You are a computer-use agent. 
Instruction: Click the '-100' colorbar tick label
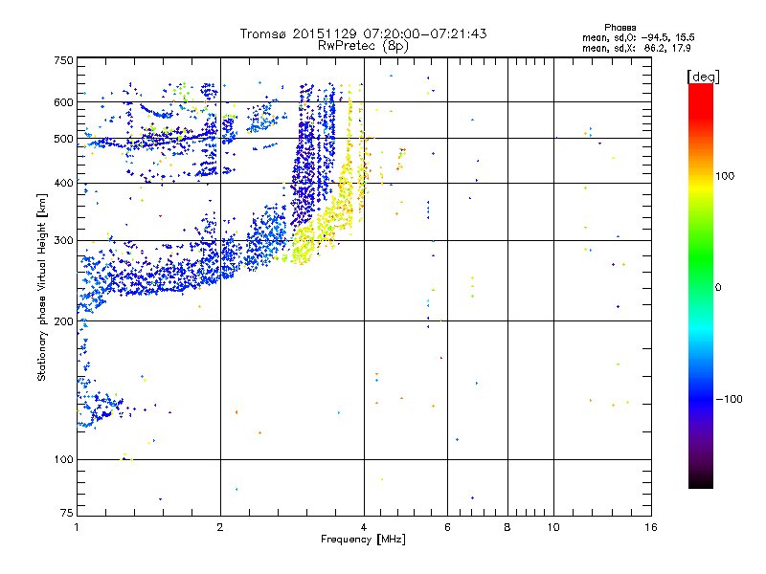(x=729, y=399)
